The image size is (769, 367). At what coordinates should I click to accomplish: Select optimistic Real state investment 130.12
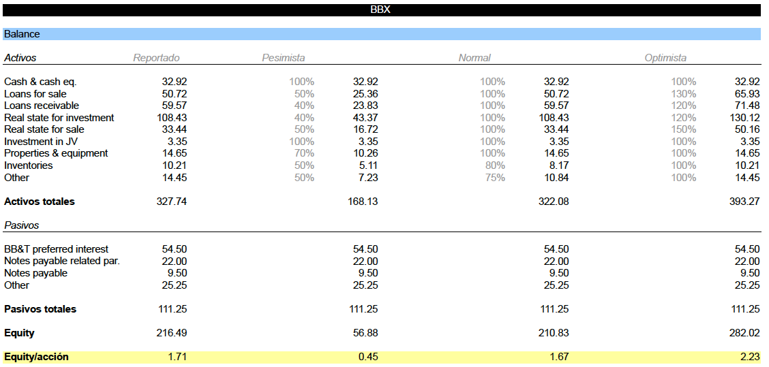pyautogui.click(x=745, y=118)
